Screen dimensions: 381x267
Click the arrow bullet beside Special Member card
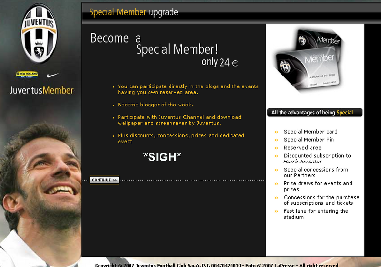276,132
